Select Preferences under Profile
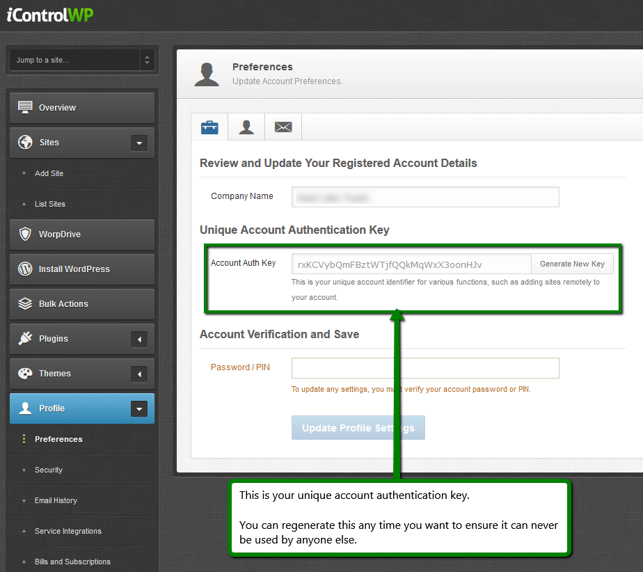This screenshot has height=572, width=643. 58,439
